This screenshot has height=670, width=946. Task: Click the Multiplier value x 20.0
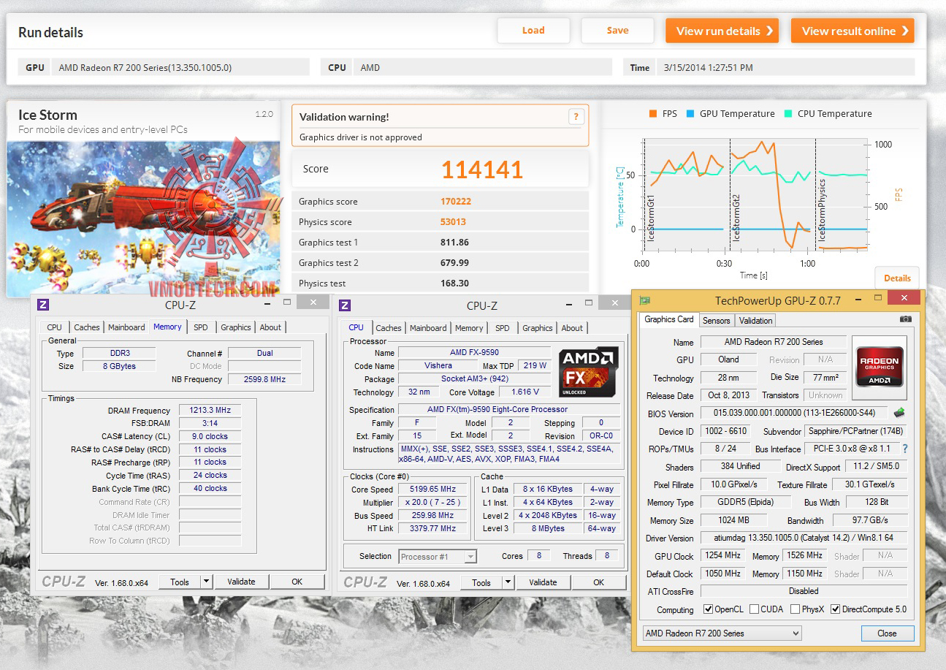click(x=434, y=502)
